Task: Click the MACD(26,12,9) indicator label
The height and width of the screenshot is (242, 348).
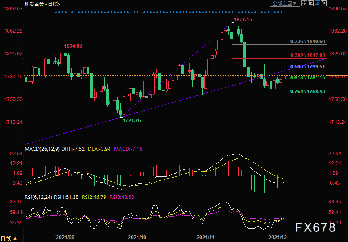Action: (42, 149)
